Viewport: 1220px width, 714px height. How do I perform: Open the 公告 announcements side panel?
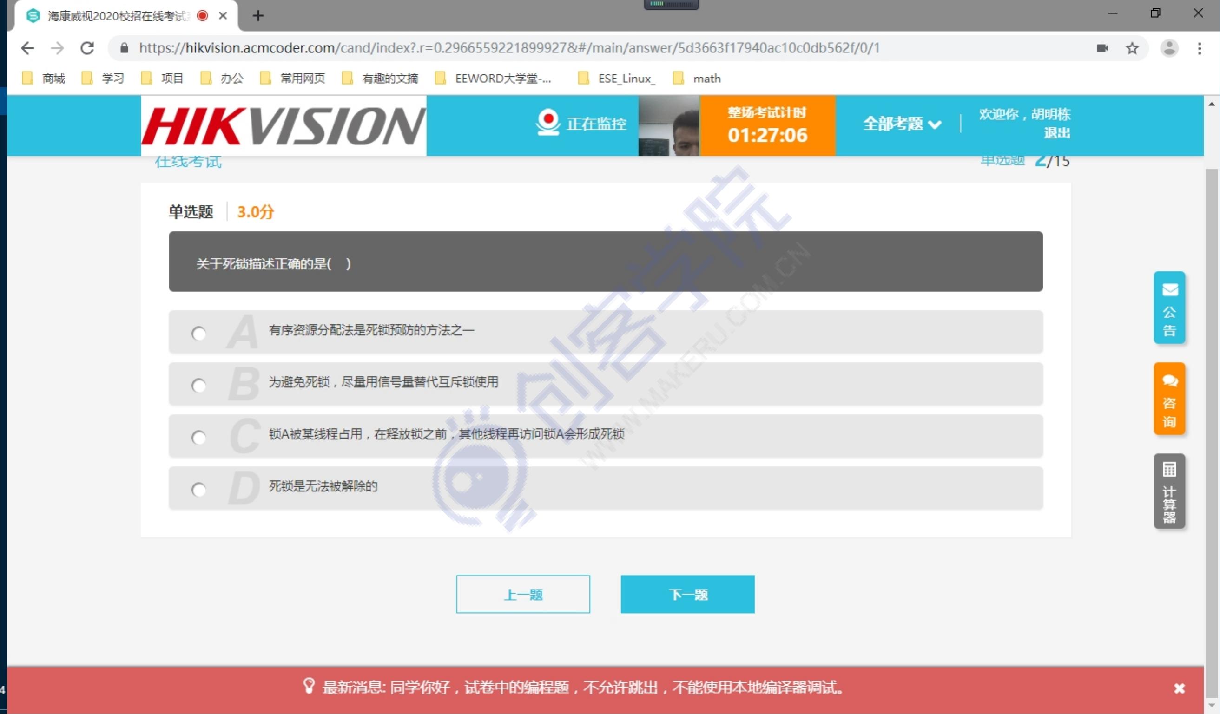coord(1169,308)
